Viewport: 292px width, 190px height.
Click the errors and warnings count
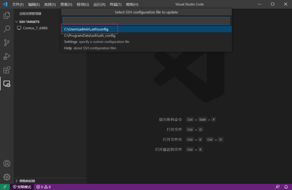tap(44, 187)
